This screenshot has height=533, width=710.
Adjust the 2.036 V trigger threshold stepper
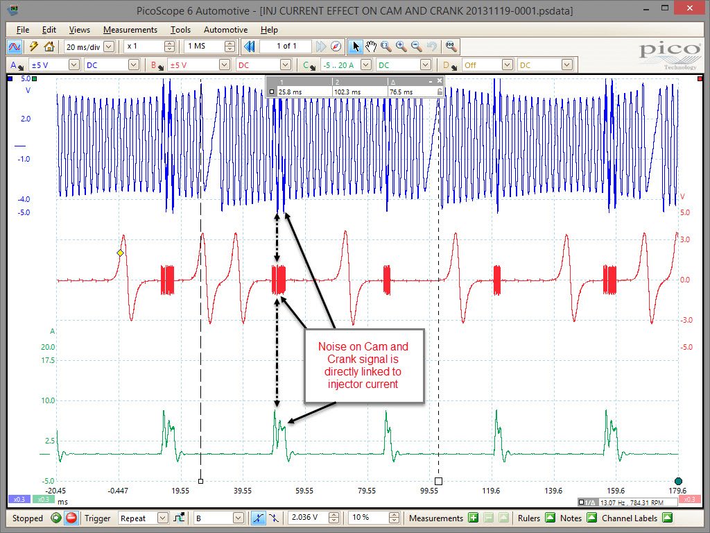click(334, 518)
